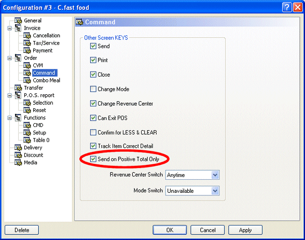The width and height of the screenshot is (305, 240).
Task: Click the General settings icon in tree
Action: [18, 21]
